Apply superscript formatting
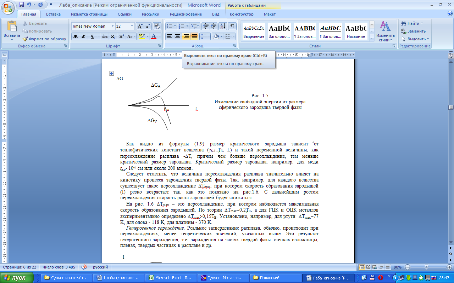 tap(121, 36)
